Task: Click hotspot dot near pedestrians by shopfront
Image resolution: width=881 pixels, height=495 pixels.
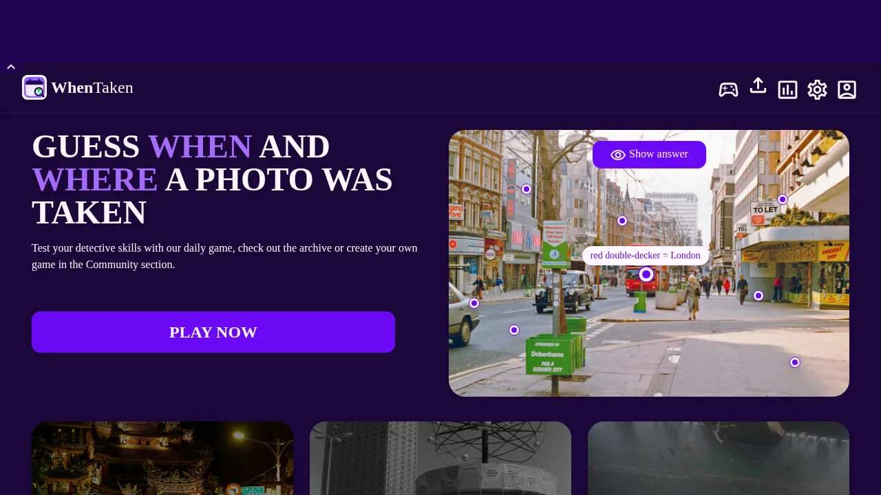Action: (x=758, y=296)
